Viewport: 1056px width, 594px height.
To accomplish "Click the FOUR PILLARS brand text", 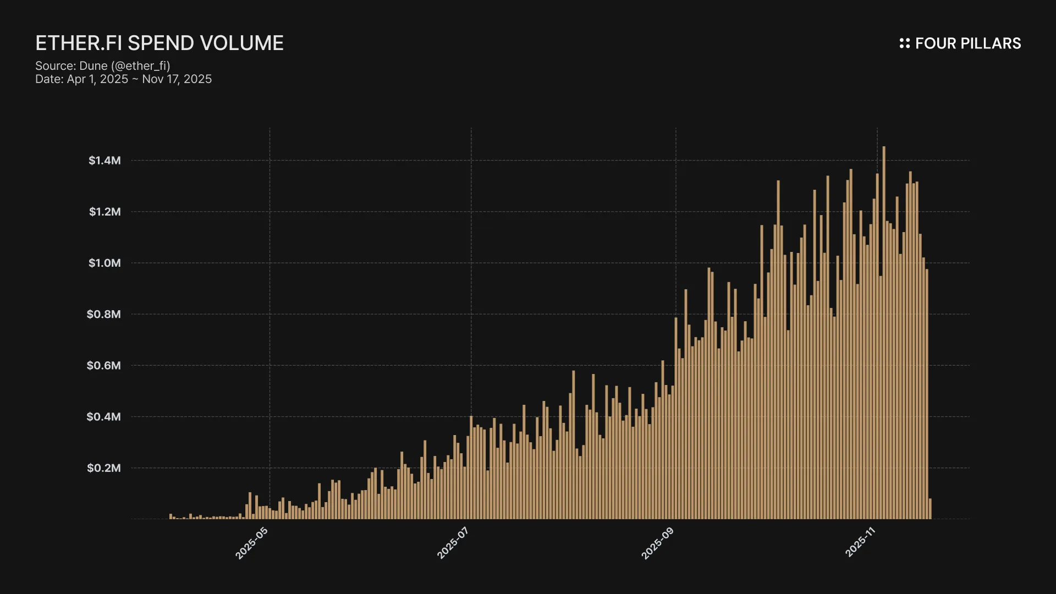I will (x=967, y=43).
